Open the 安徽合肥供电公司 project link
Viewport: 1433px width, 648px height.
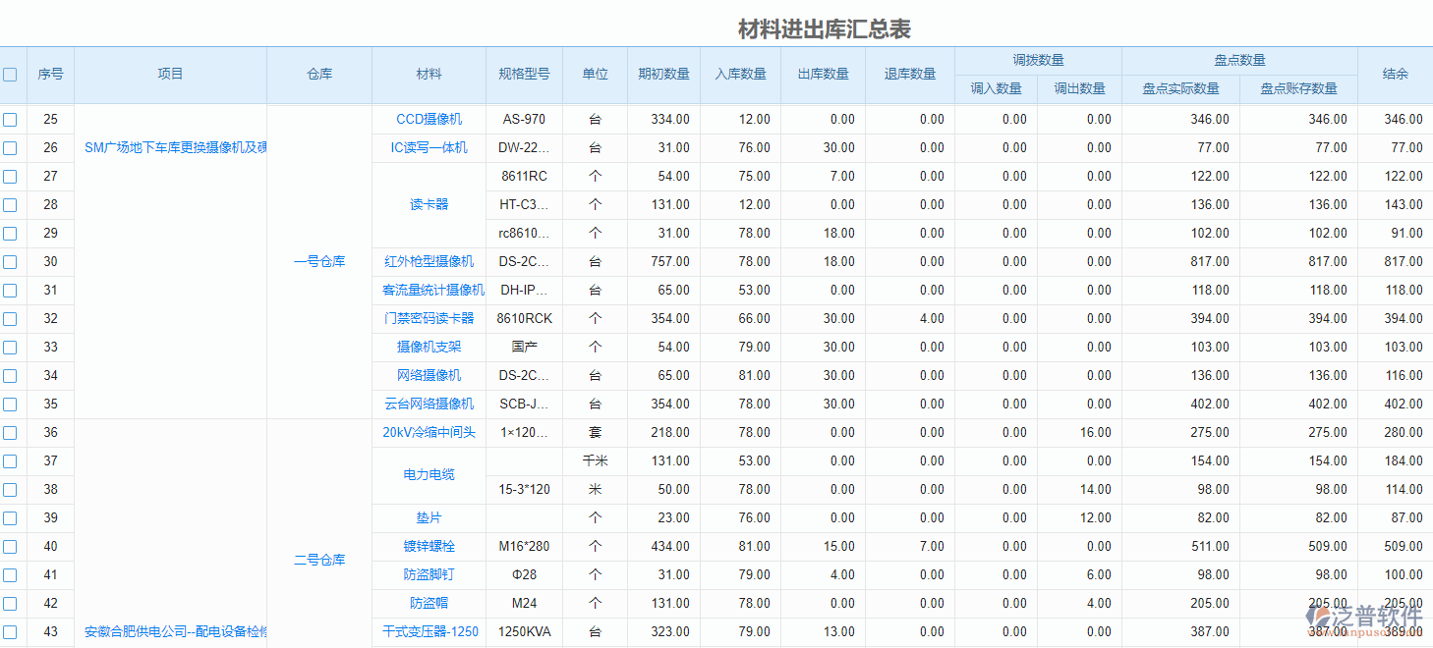[170, 632]
